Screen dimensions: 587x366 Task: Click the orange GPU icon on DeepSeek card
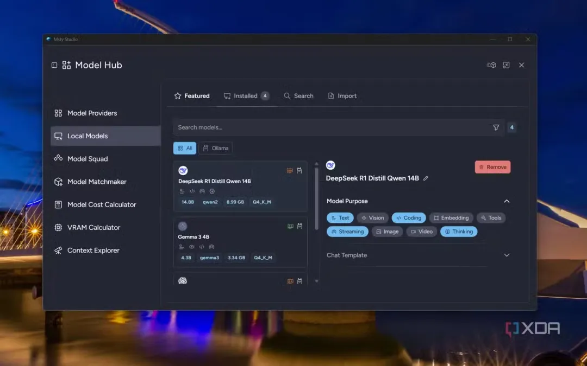tap(290, 171)
